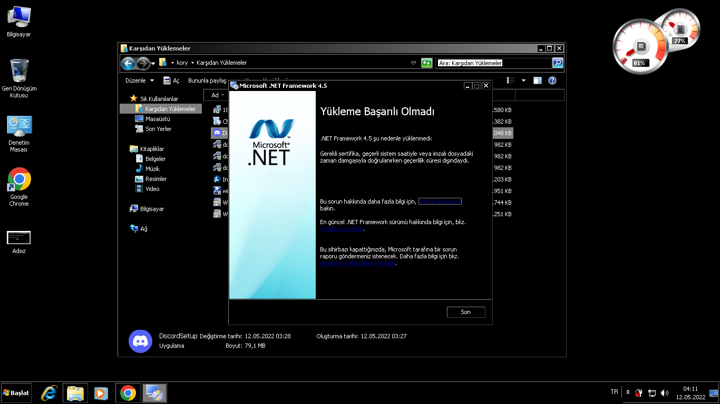Screen dimensions: 720x404
Task: Maximize the Karşıdan Yüklemeler Explorer window
Action: coord(550,48)
